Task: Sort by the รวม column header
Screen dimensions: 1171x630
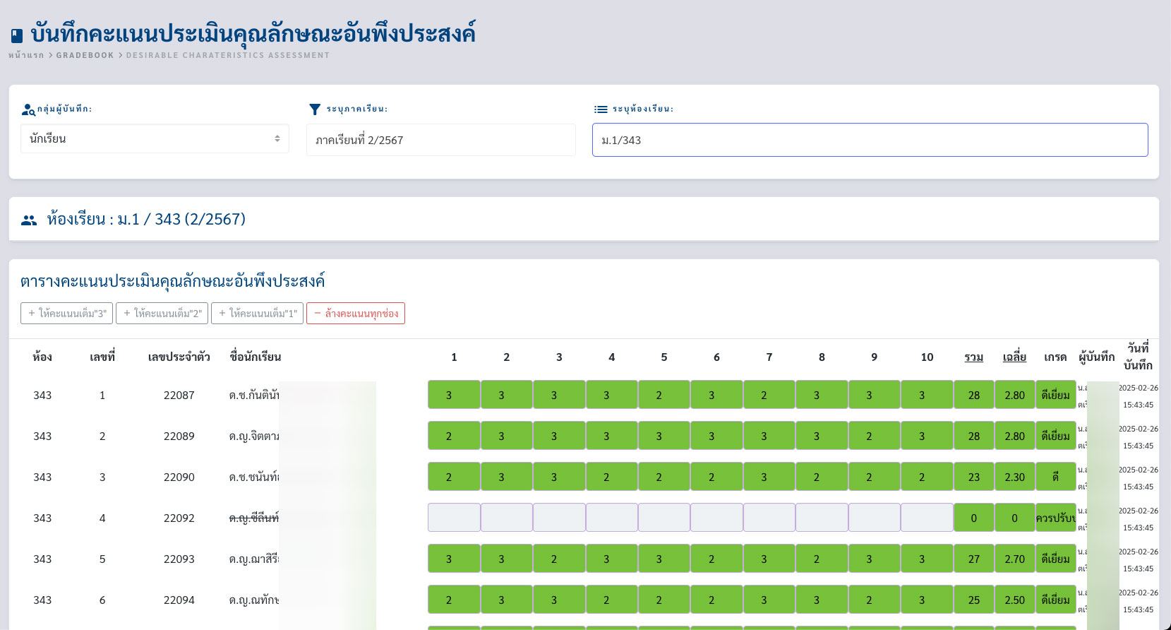Action: (x=973, y=357)
